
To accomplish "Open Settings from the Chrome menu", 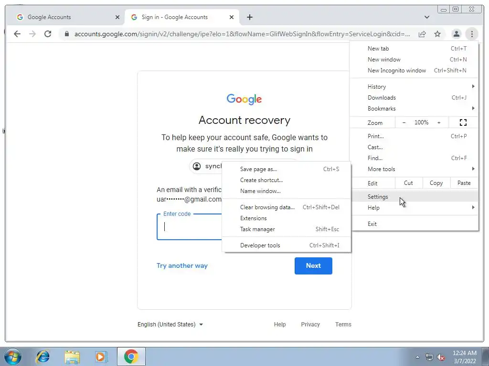I will (x=414, y=197).
